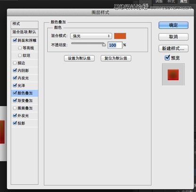
Task: Toggle the 斜面和浮雕 checkbox
Action: coord(15,40)
